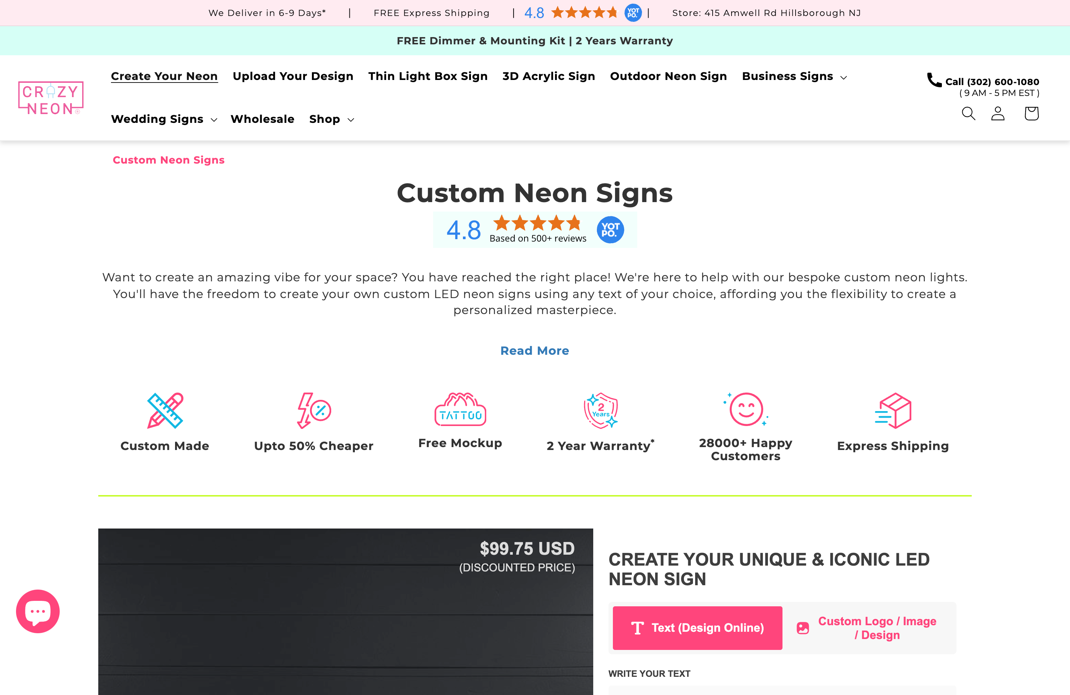Screen dimensions: 1070x695
Task: Click the Read More link
Action: coord(535,351)
